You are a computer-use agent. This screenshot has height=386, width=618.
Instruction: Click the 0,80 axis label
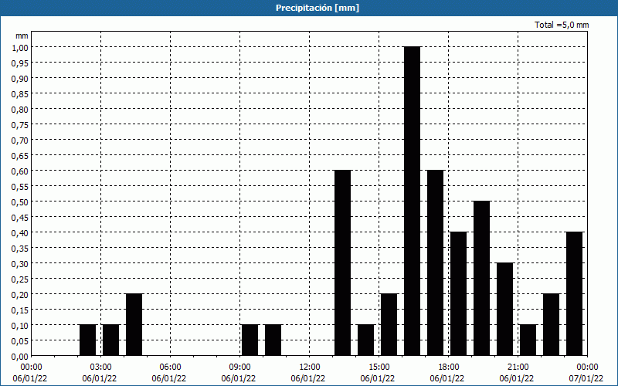20,109
